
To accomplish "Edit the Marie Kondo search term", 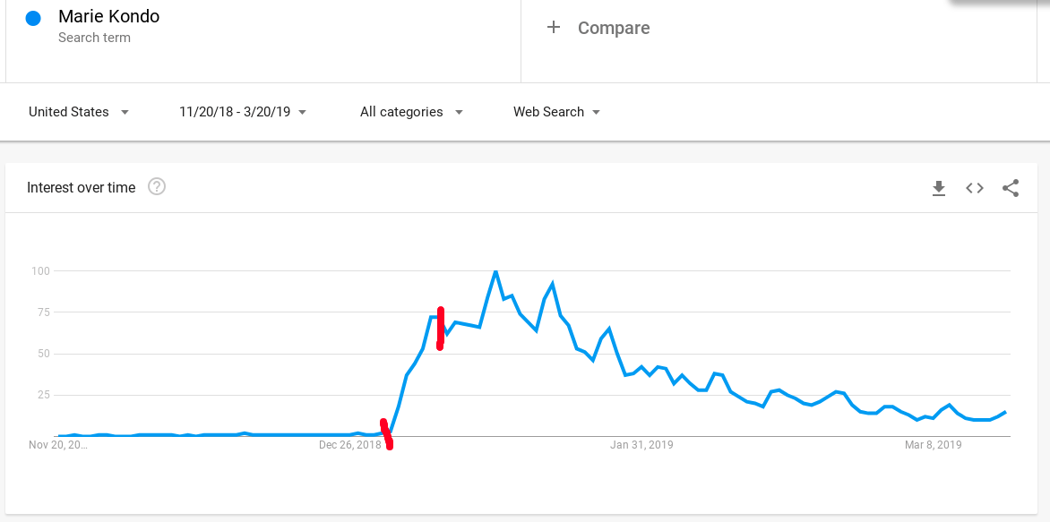I will tap(109, 17).
